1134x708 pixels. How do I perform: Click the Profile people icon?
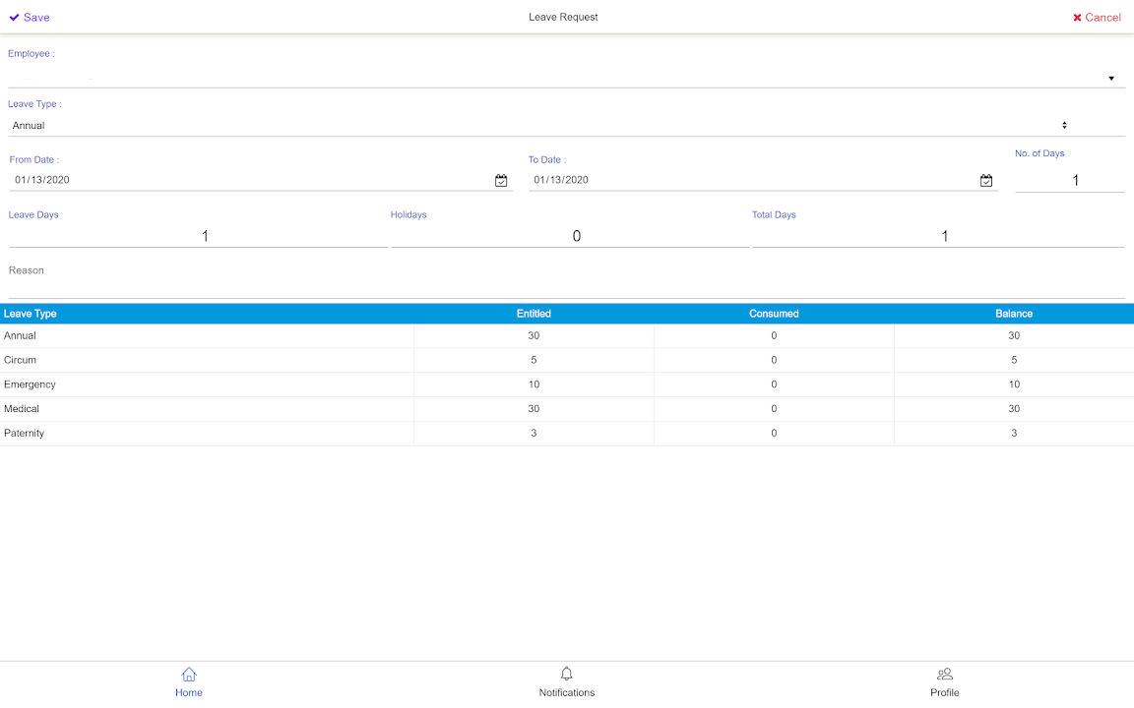pos(945,675)
